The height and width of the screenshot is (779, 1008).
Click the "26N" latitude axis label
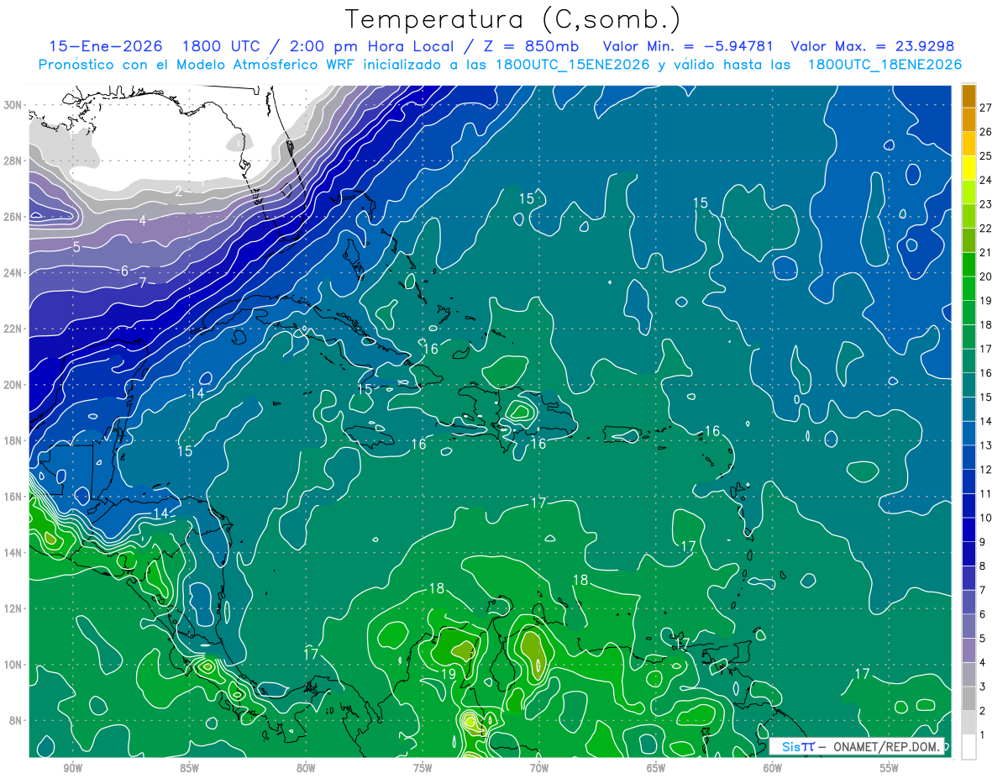tap(14, 217)
